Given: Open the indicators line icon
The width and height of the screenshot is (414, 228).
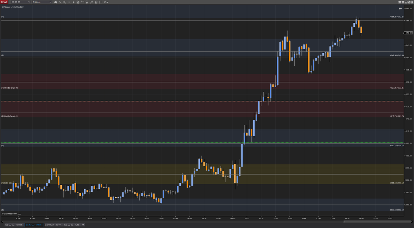Looking at the screenshot, I should point(91,2).
